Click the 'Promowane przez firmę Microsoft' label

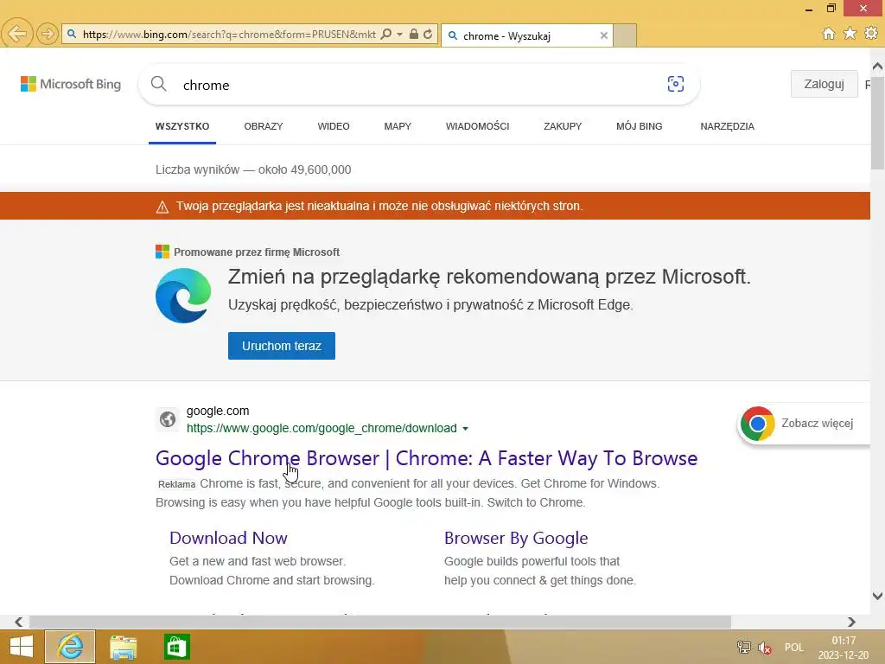257,252
